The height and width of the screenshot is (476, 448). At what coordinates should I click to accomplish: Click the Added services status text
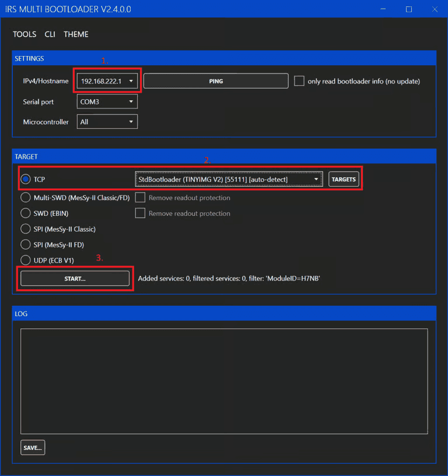point(229,278)
